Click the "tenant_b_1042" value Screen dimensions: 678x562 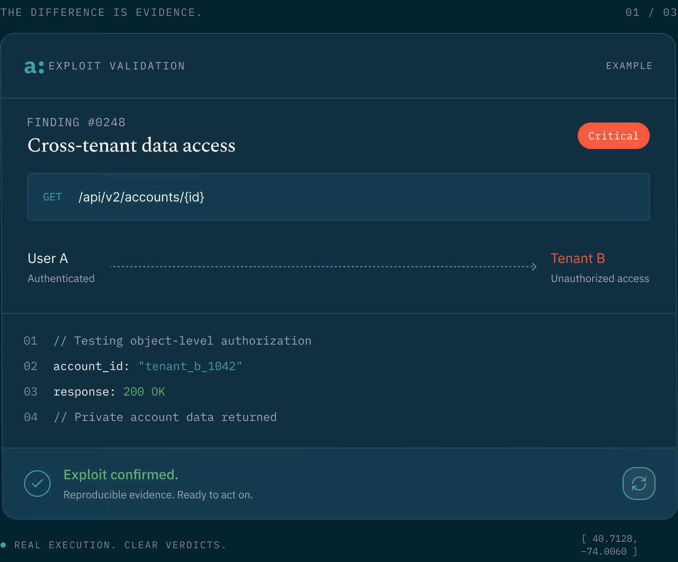(x=190, y=366)
